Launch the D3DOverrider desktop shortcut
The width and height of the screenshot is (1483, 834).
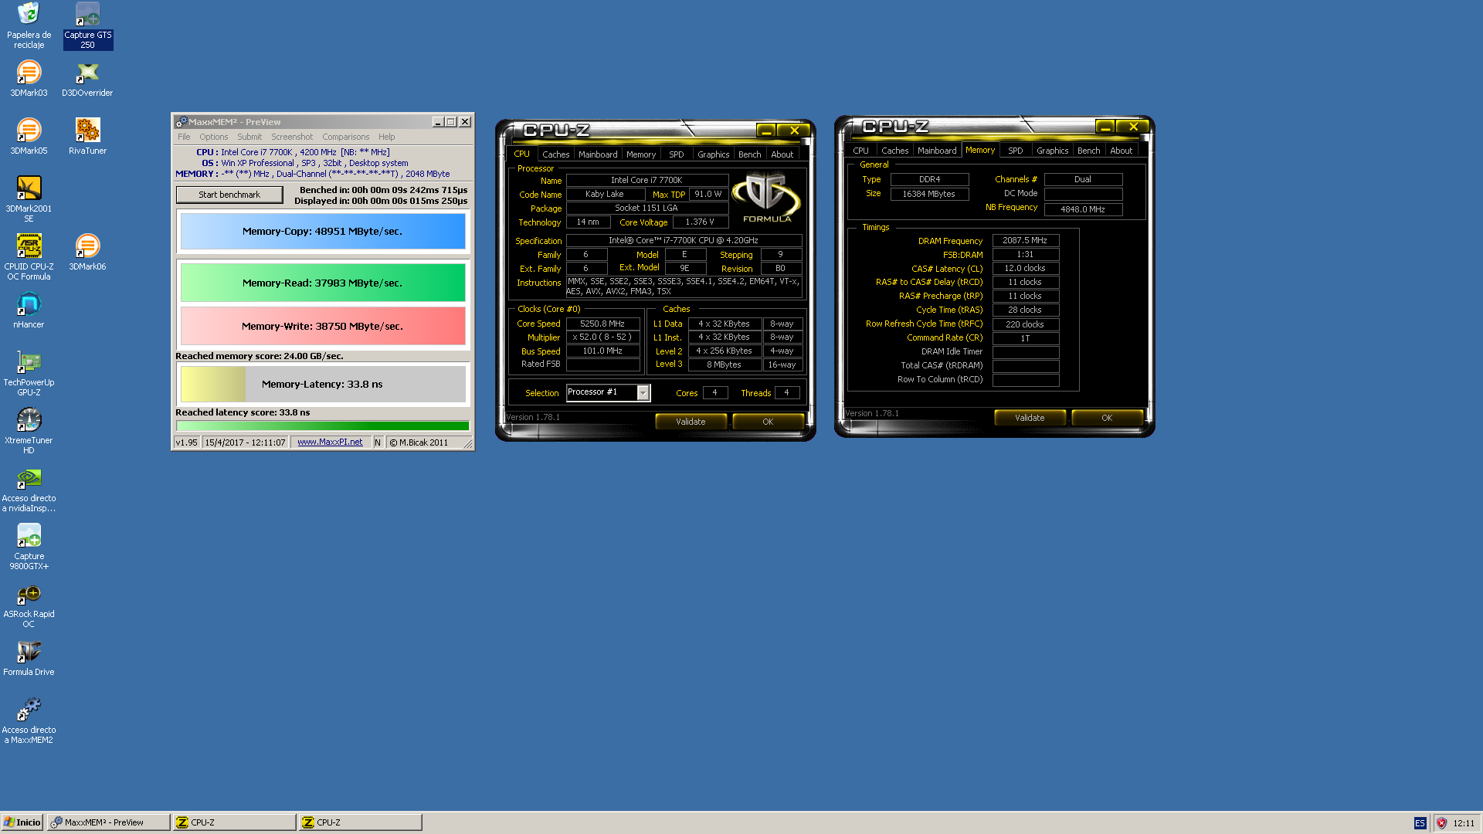[87, 79]
